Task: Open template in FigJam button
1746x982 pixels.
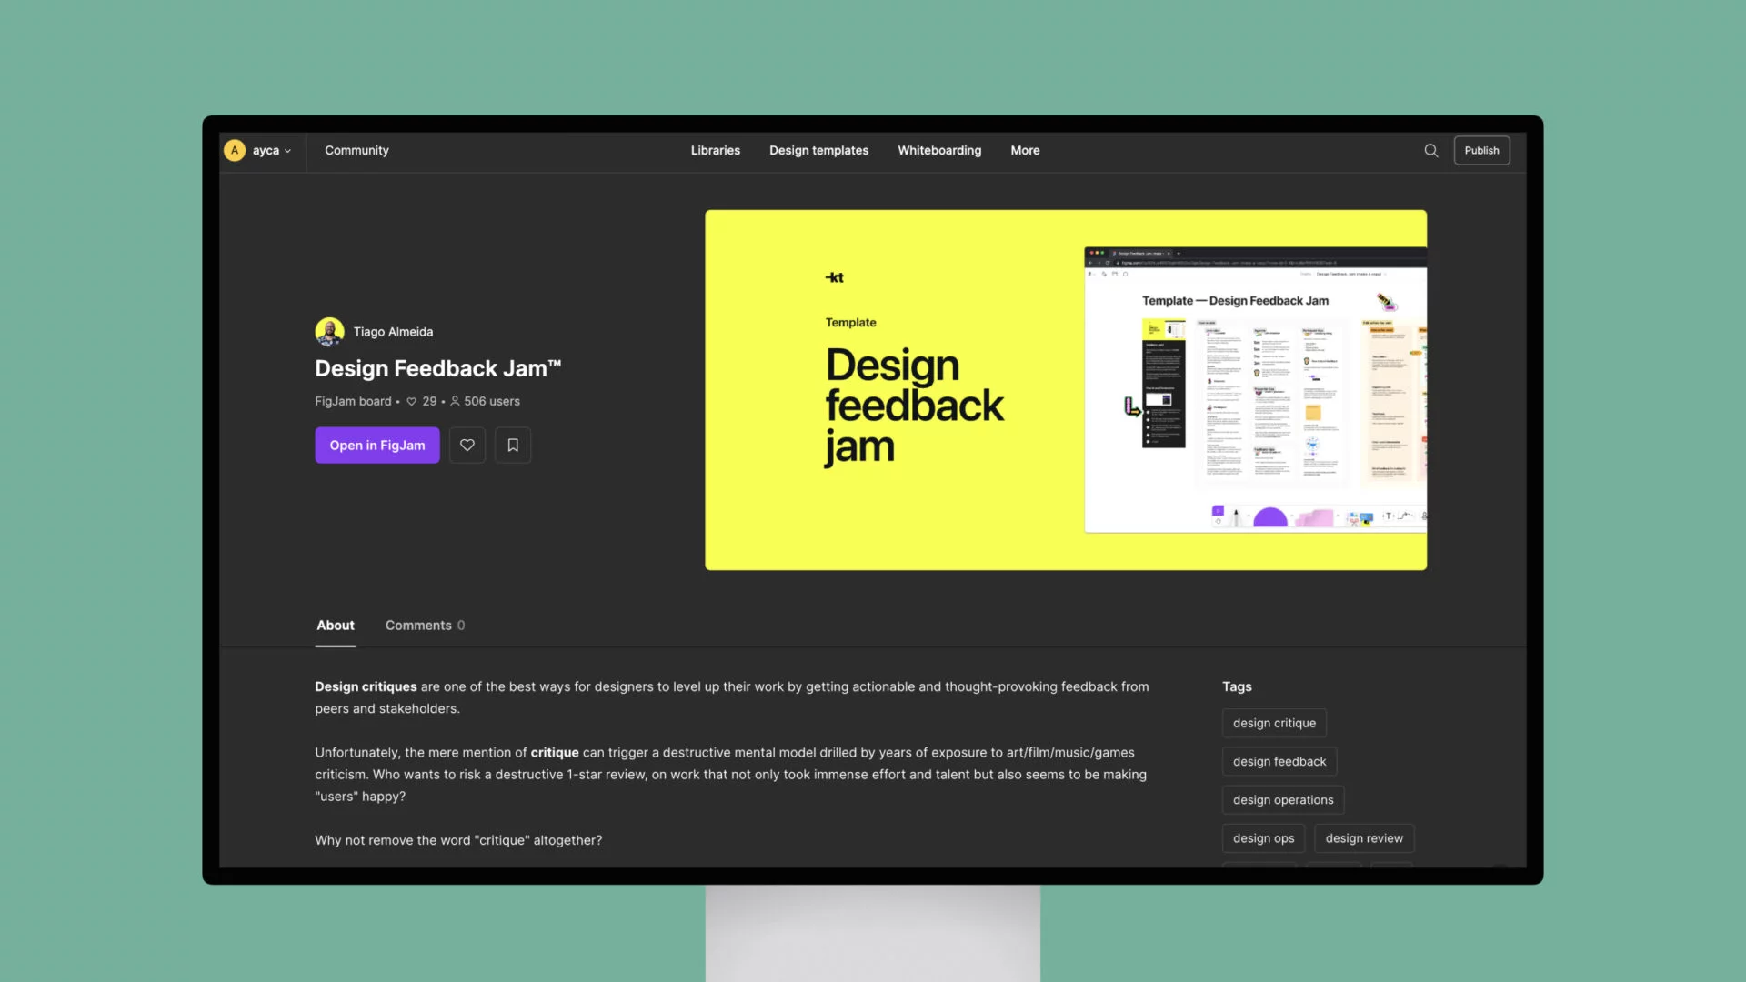Action: (376, 445)
